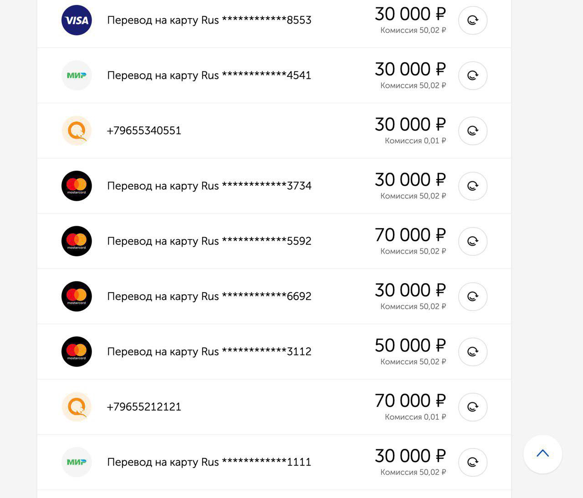Repeat the transfer to card ending 3734
The image size is (583, 498).
pyautogui.click(x=473, y=186)
